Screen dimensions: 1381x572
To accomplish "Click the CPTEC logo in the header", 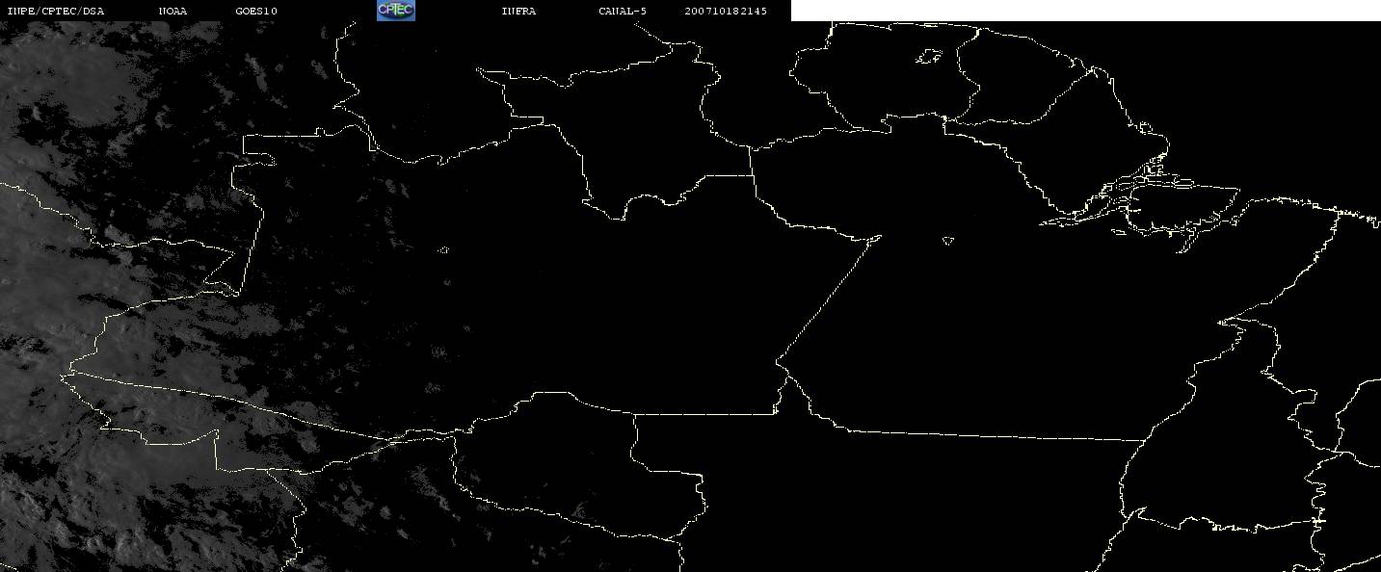I will [395, 11].
